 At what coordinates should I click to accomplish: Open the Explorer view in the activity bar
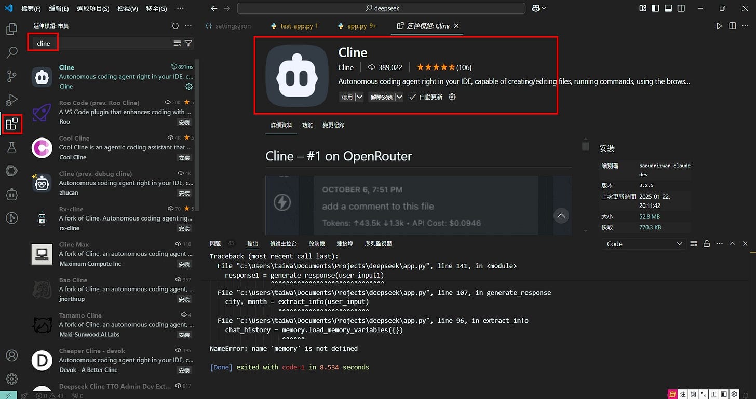tap(11, 29)
